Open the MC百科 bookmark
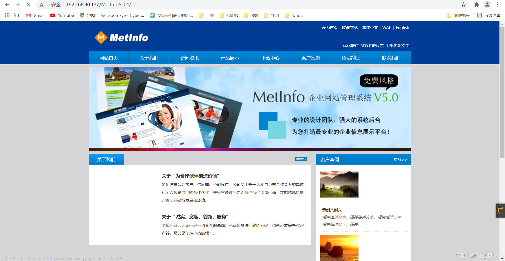 (171, 15)
